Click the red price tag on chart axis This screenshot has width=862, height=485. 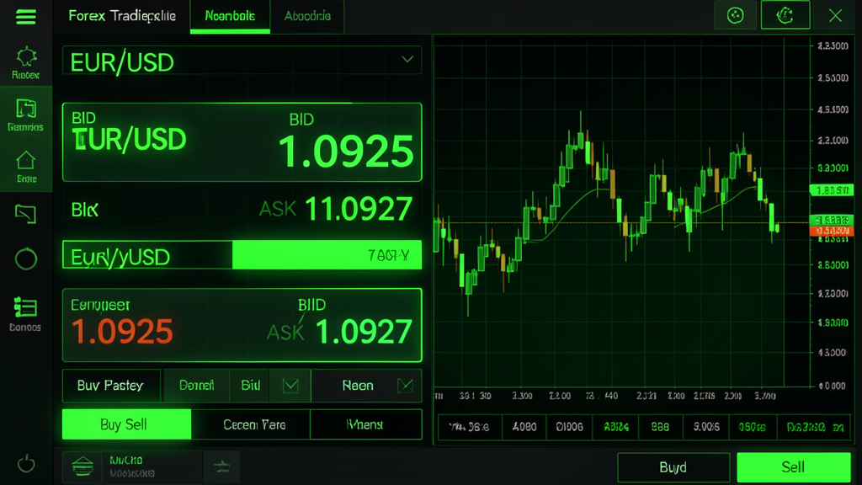831,231
